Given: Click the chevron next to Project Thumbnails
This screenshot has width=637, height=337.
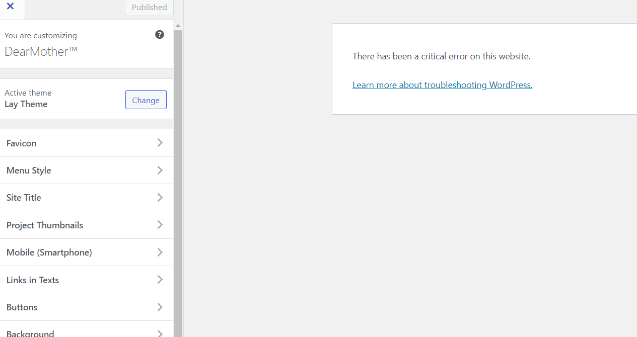Looking at the screenshot, I should [160, 225].
